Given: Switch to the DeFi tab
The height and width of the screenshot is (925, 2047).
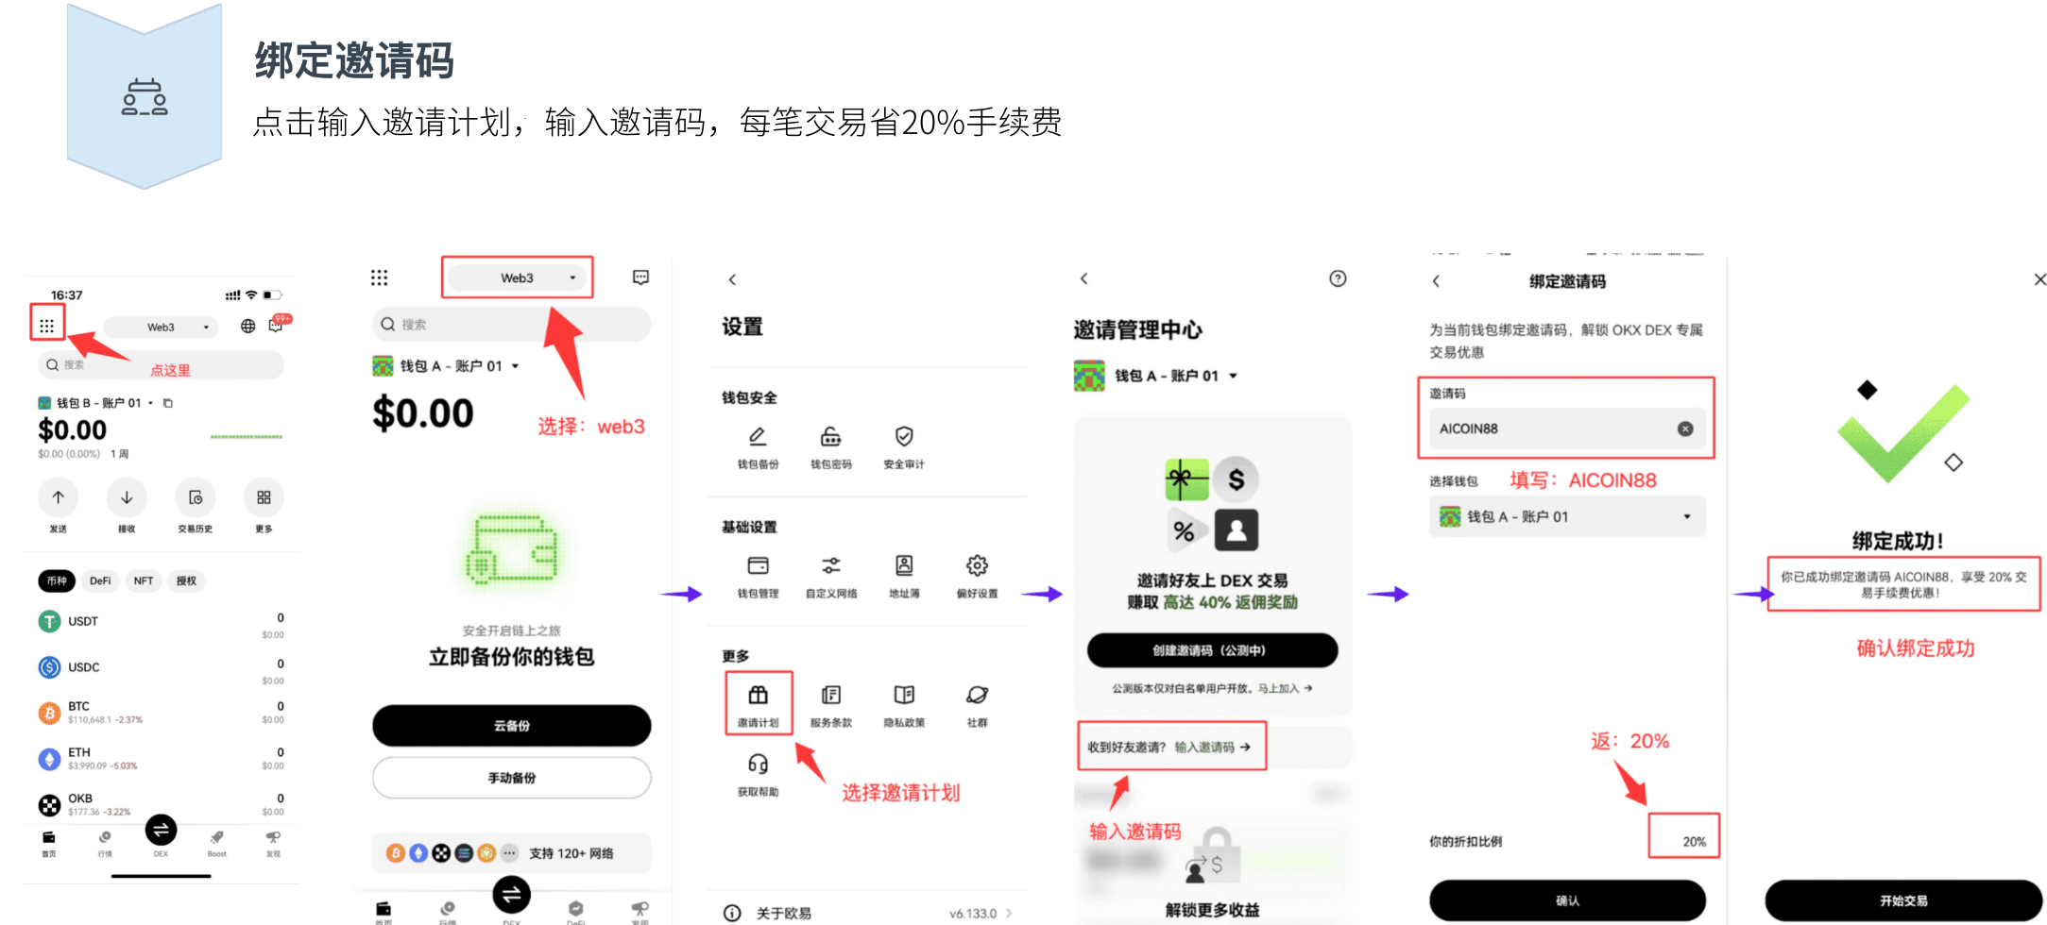Looking at the screenshot, I should [100, 580].
